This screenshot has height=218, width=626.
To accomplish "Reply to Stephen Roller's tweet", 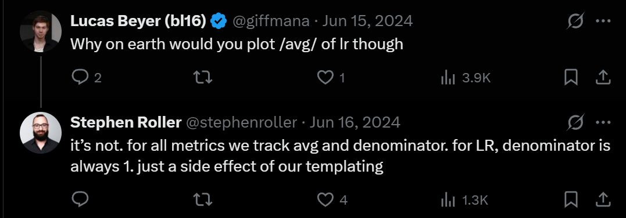I will [x=80, y=199].
